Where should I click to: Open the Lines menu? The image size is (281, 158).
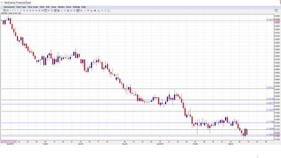54,7
